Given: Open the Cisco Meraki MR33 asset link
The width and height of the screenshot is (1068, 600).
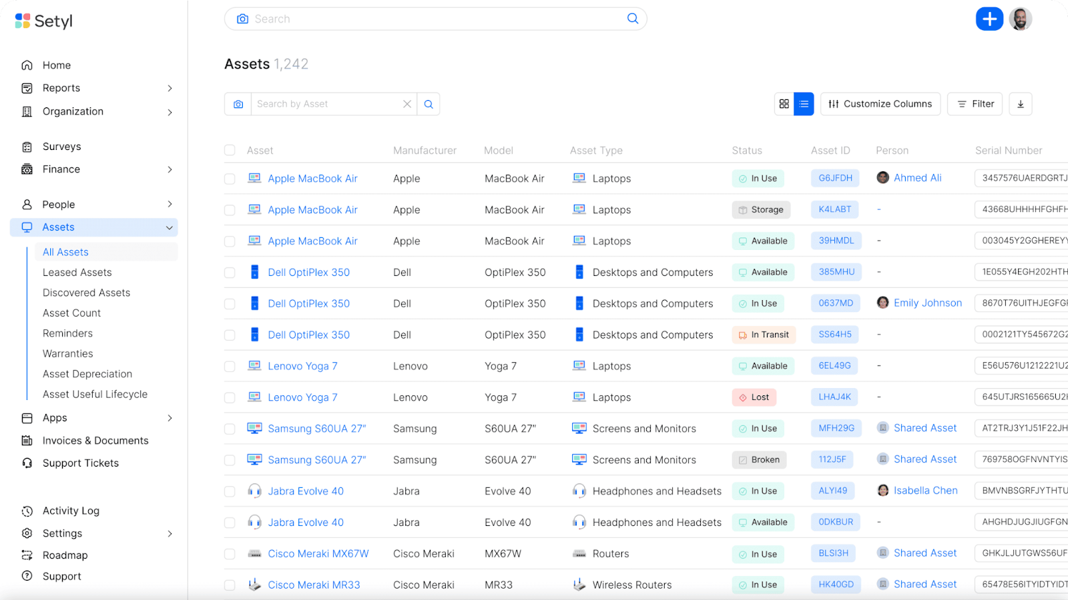Looking at the screenshot, I should tap(314, 585).
